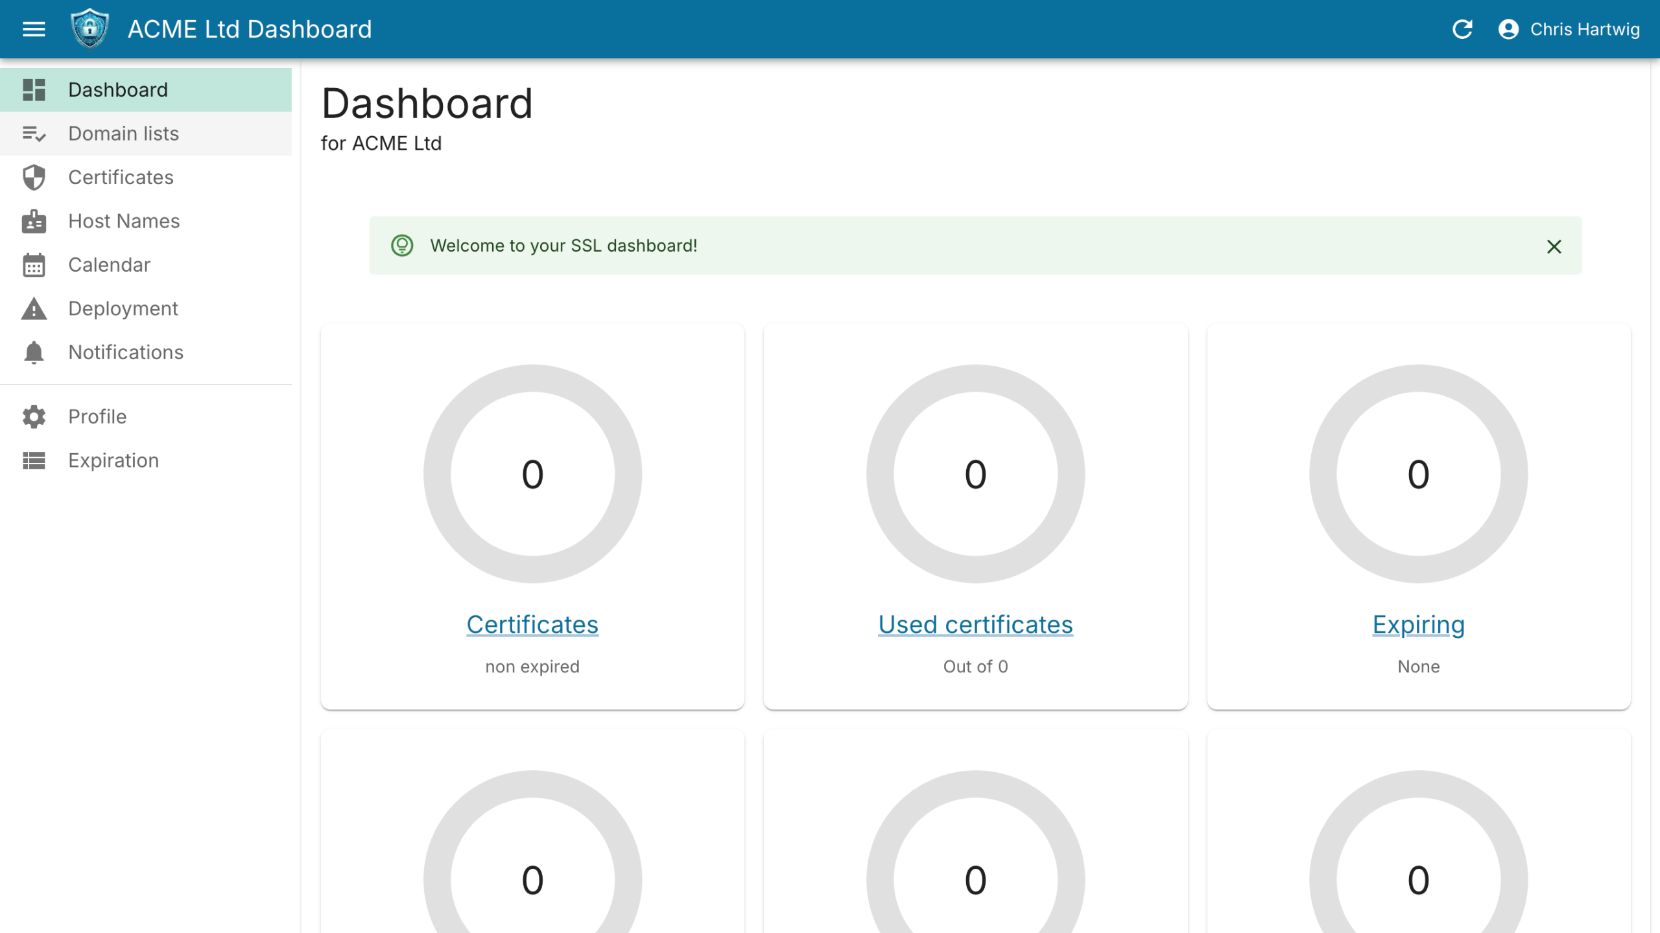Select the Host Names badge icon

[x=34, y=221]
